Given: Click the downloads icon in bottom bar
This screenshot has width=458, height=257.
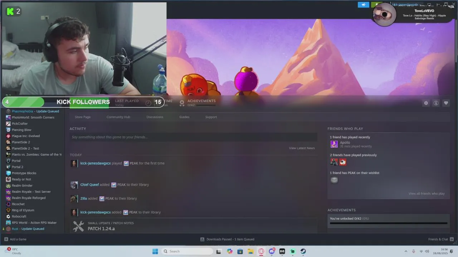Looking at the screenshot, I should (x=202, y=239).
